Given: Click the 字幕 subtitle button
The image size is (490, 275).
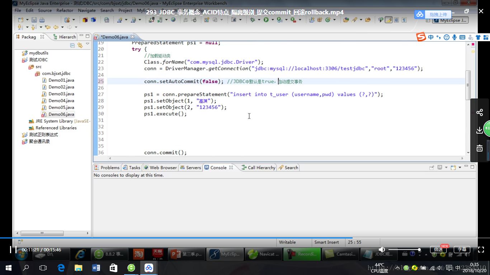Looking at the screenshot, I should [462, 250].
